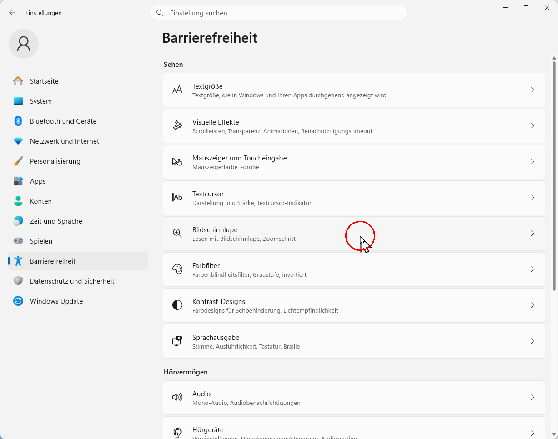Open chevron on Mauszeiger und Toucheingabe row
The width and height of the screenshot is (558, 439).
(533, 162)
